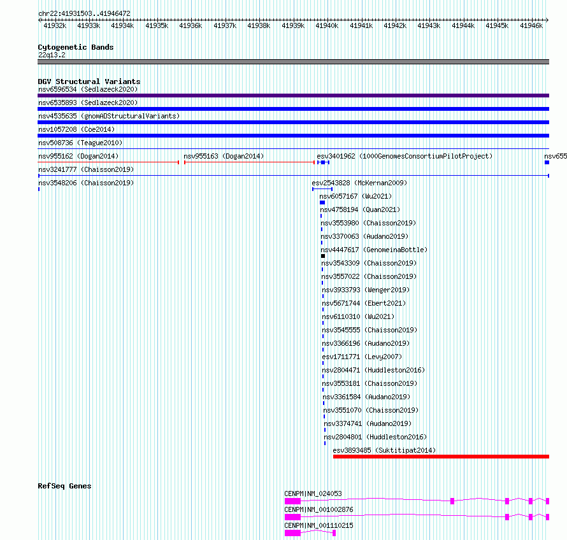Open CENPM|NM_001110215 gene label
Viewport: 567px width, 540px height.
coord(319,525)
